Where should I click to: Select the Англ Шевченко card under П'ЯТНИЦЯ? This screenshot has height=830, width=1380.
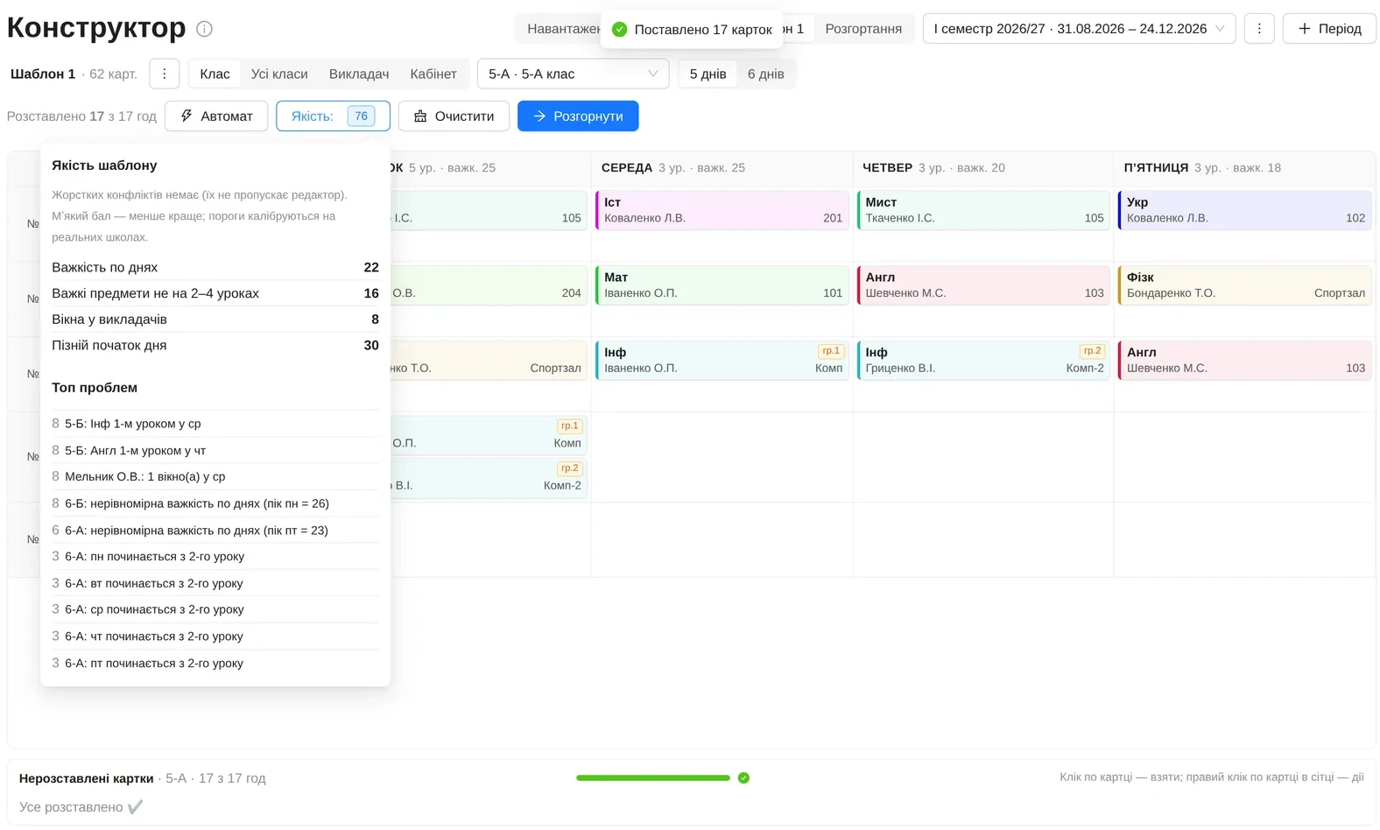[1244, 360]
